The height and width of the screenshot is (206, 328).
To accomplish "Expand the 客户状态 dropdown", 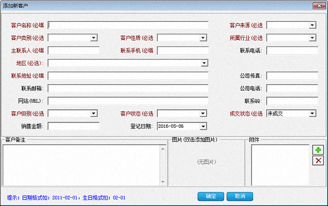I will (203, 114).
